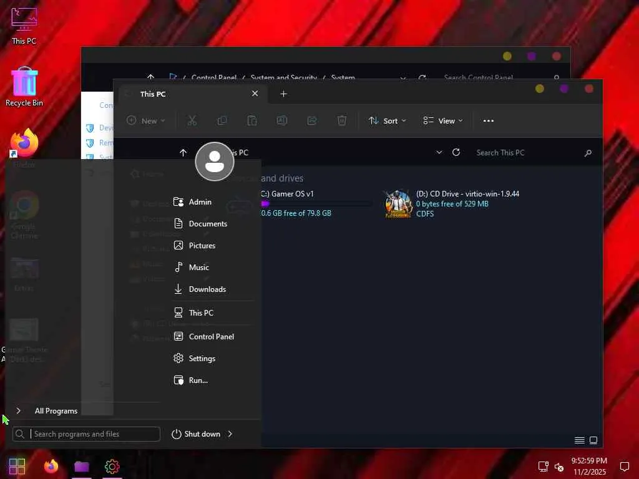Open Pictures from the Start menu

point(195,246)
